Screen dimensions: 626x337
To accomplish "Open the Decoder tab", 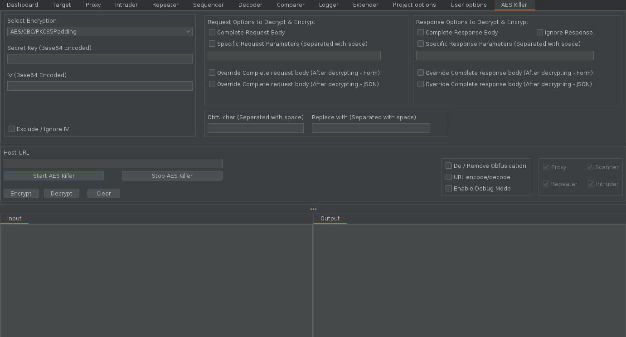I will click(x=250, y=5).
